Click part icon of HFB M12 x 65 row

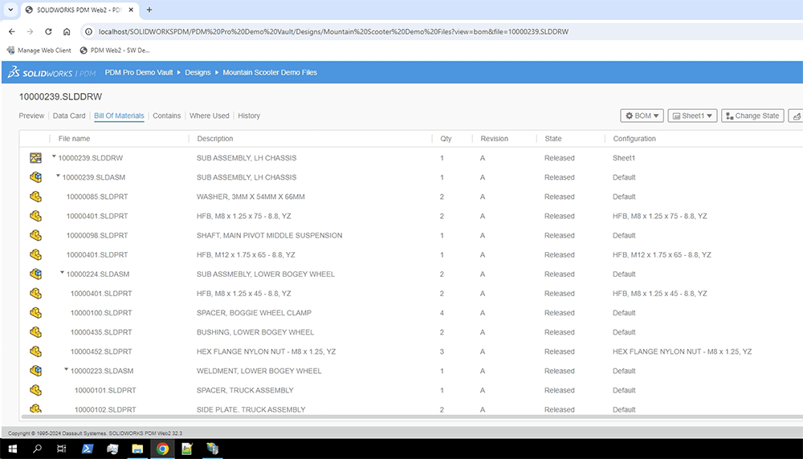[x=35, y=255]
